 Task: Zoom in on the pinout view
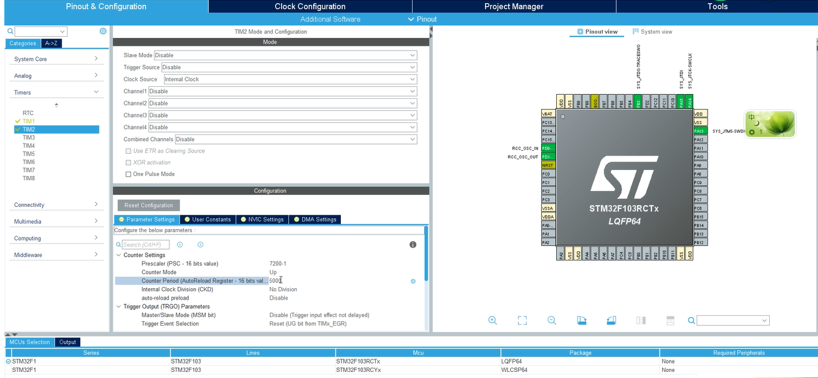coord(493,321)
